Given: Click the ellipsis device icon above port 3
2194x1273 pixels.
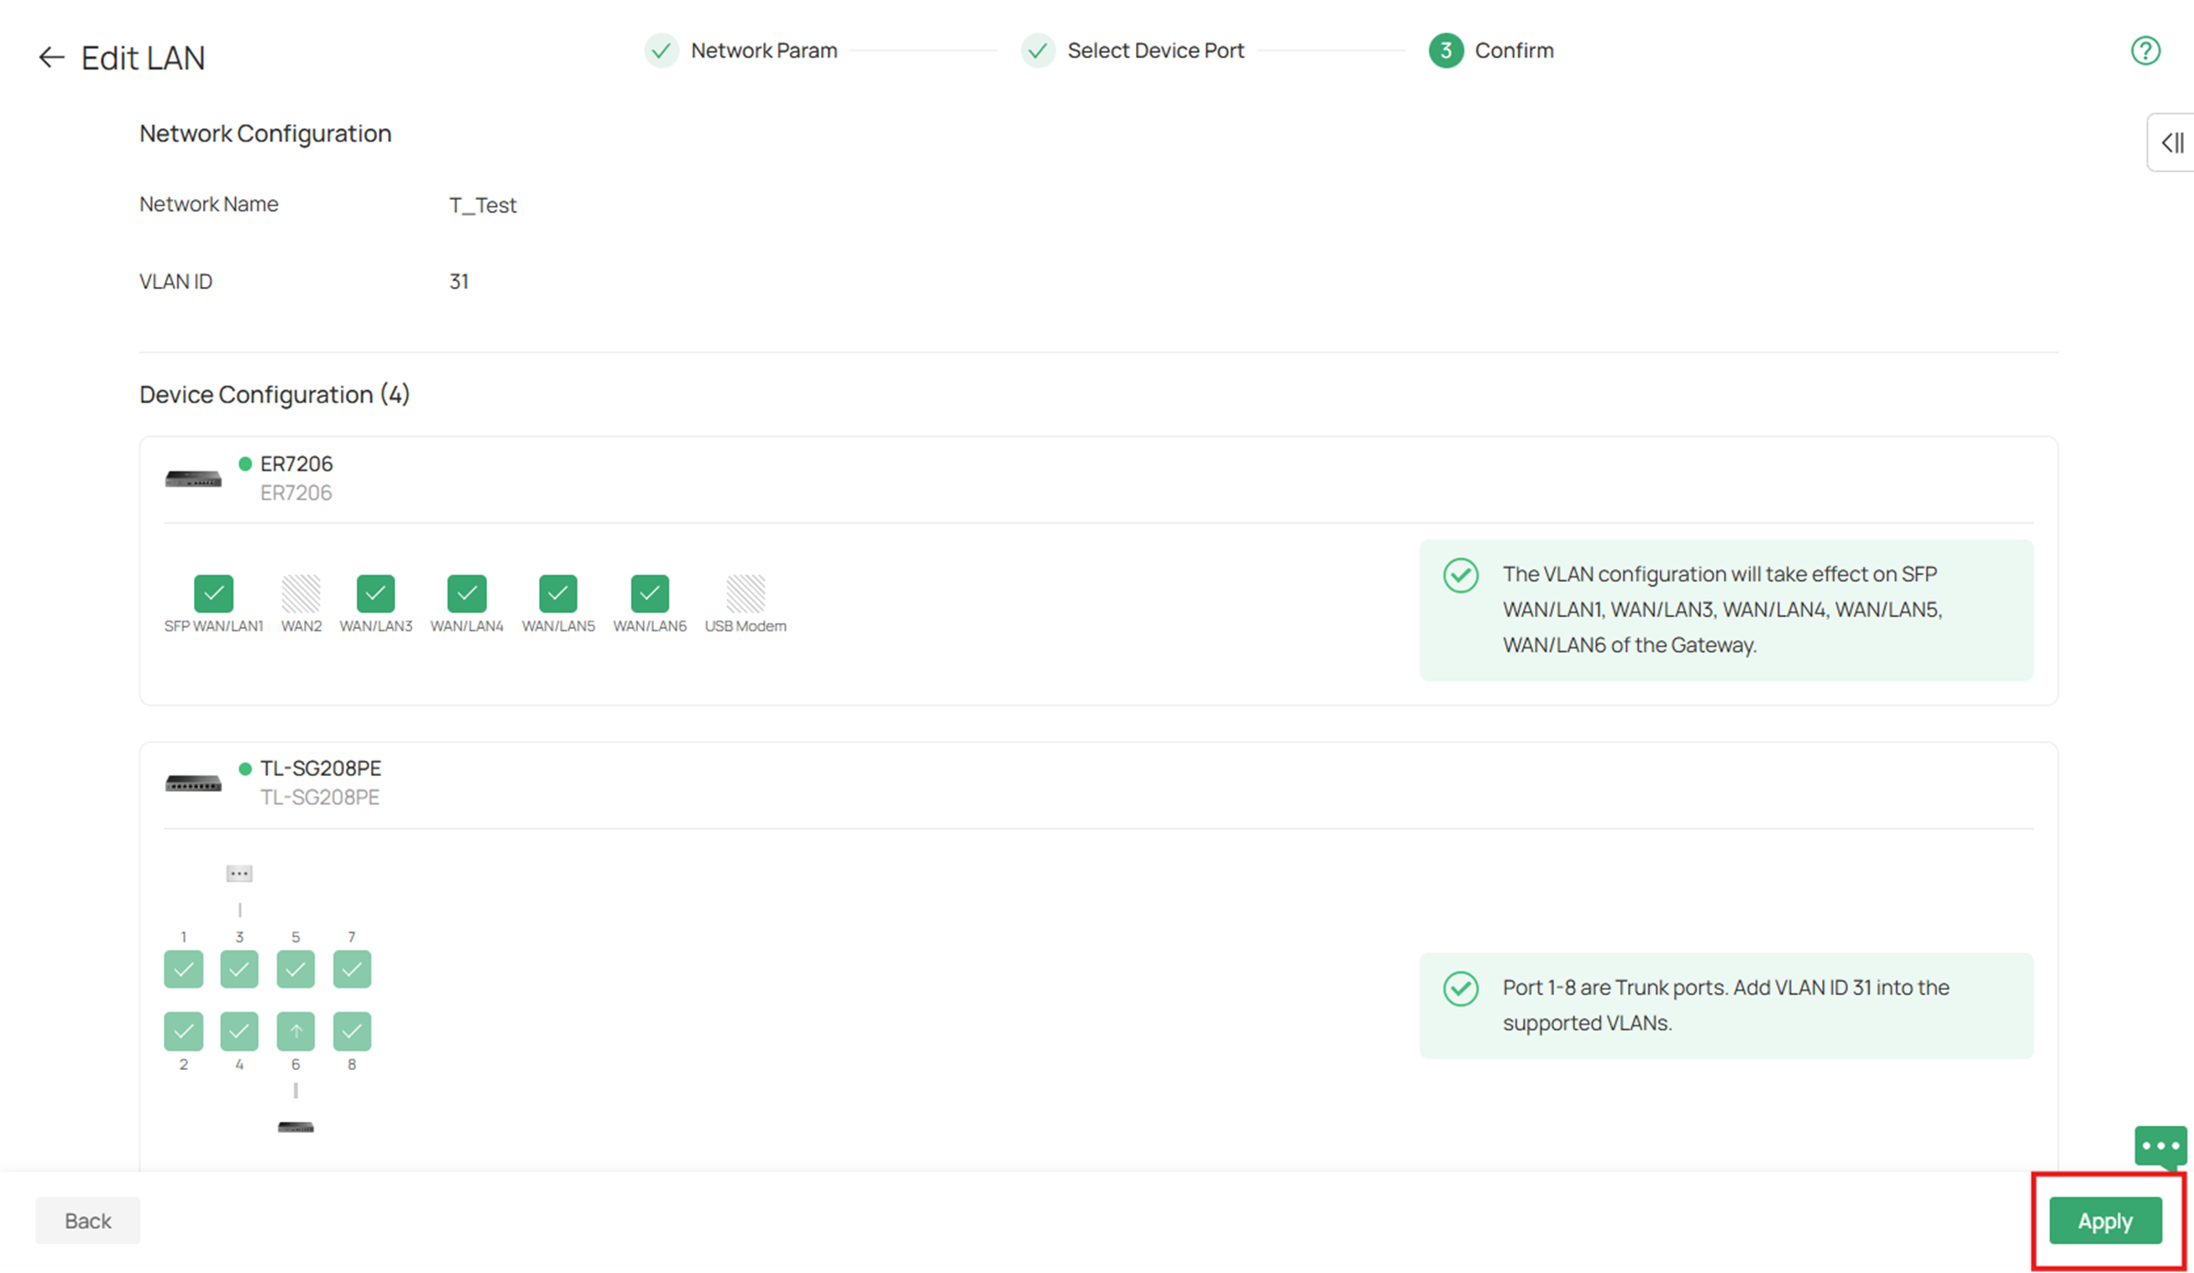Looking at the screenshot, I should pos(239,873).
